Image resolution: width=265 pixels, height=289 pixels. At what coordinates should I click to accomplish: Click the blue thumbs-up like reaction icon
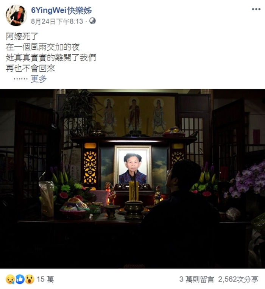pos(20,279)
